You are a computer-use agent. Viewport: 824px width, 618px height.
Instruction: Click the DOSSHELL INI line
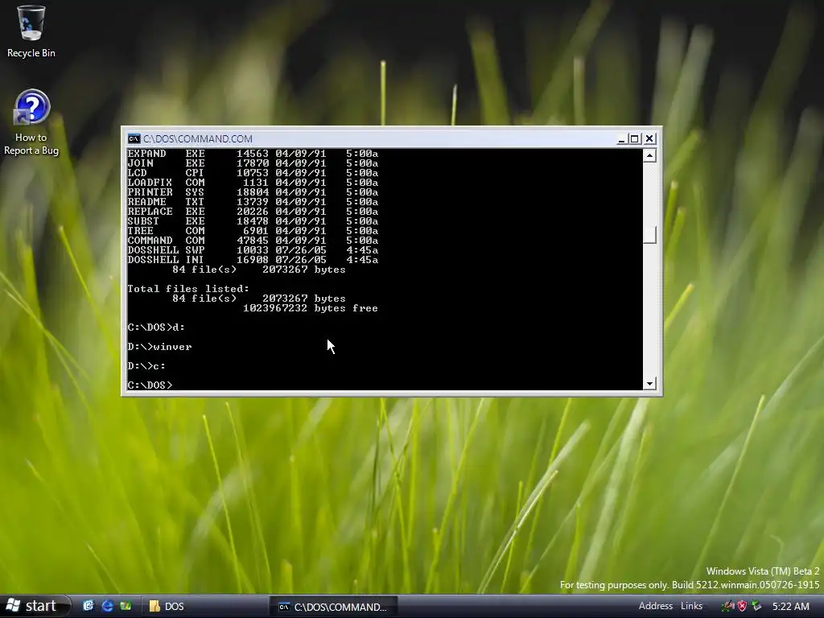[x=253, y=260]
